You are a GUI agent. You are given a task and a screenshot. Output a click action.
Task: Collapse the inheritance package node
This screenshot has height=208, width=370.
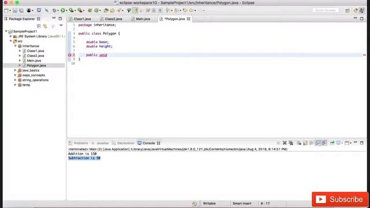point(16,46)
